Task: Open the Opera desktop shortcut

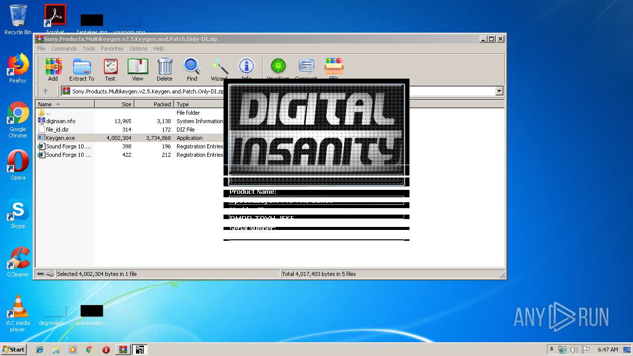Action: click(x=18, y=165)
